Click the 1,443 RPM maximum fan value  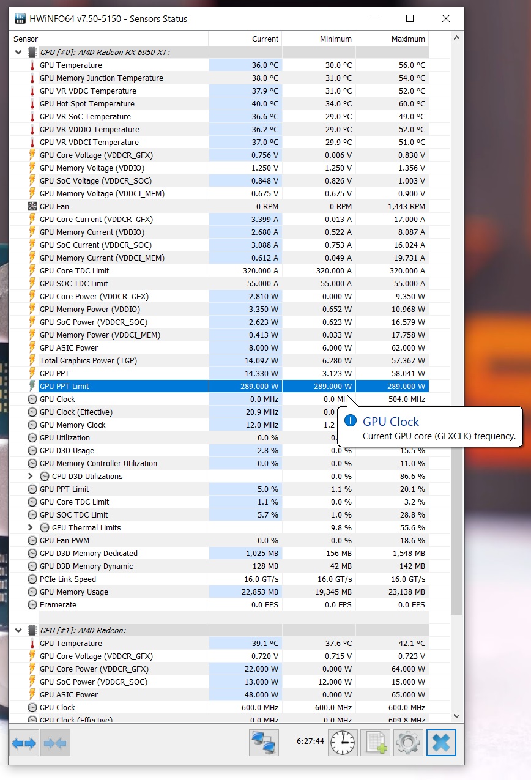point(406,206)
